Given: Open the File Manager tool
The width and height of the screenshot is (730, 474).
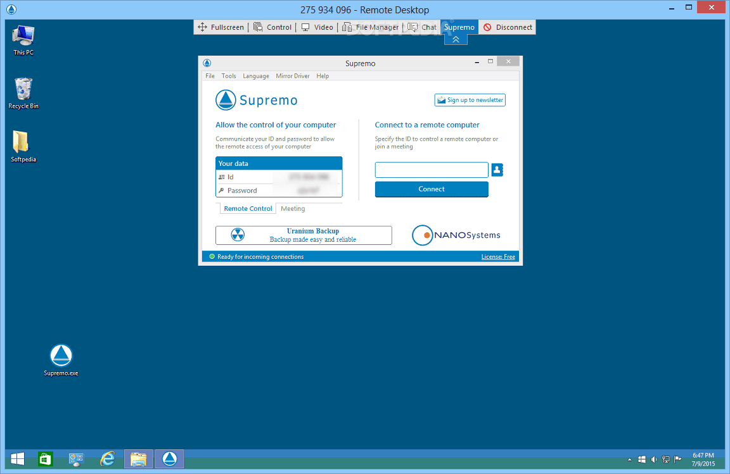Looking at the screenshot, I should 370,27.
